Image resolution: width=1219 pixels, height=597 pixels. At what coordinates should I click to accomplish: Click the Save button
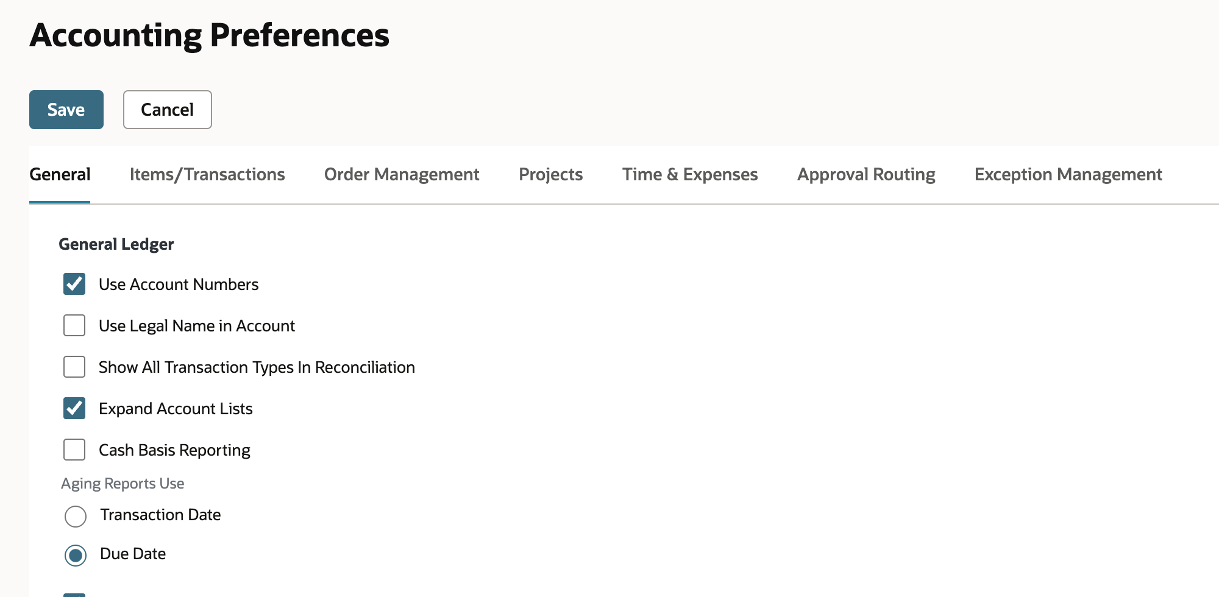coord(66,110)
